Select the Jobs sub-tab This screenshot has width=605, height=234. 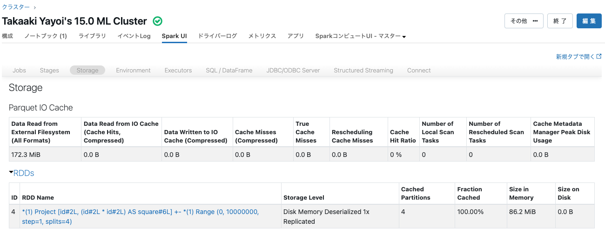tap(19, 70)
